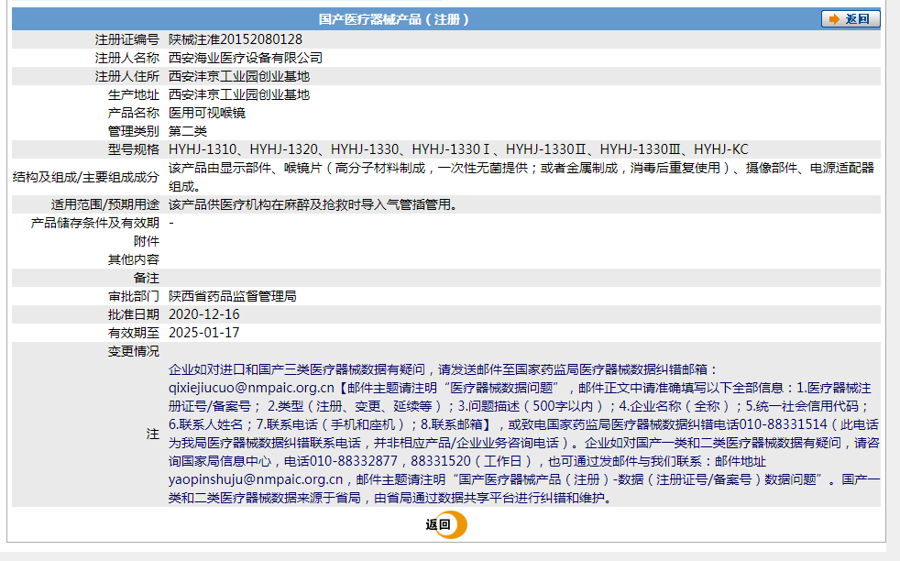Click the 结构及组成/主要组成成分 label
900x561 pixels.
pos(85,178)
